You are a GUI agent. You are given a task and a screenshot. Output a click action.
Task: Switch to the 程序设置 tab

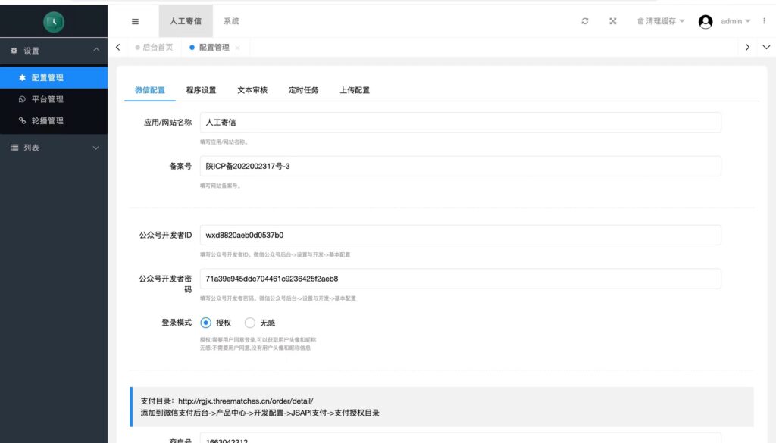(202, 89)
